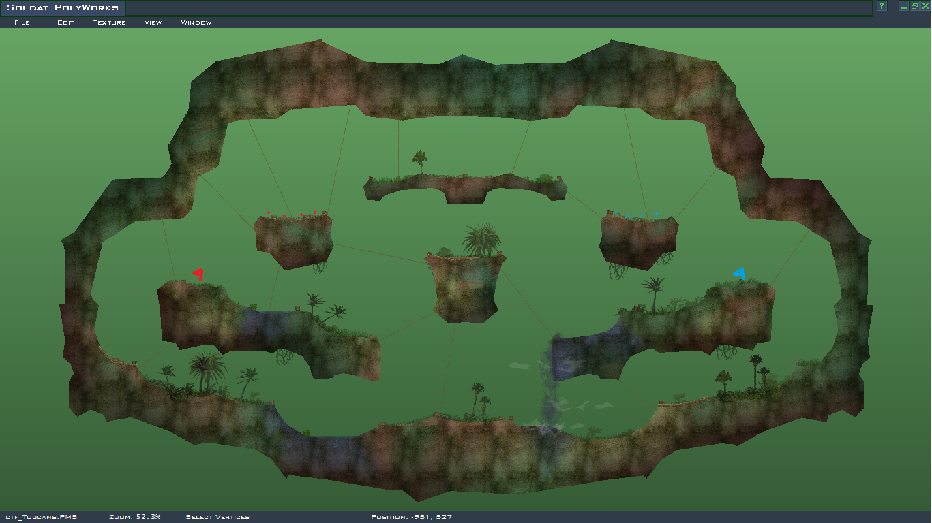
Task: Open the Edit menu
Action: tap(65, 22)
